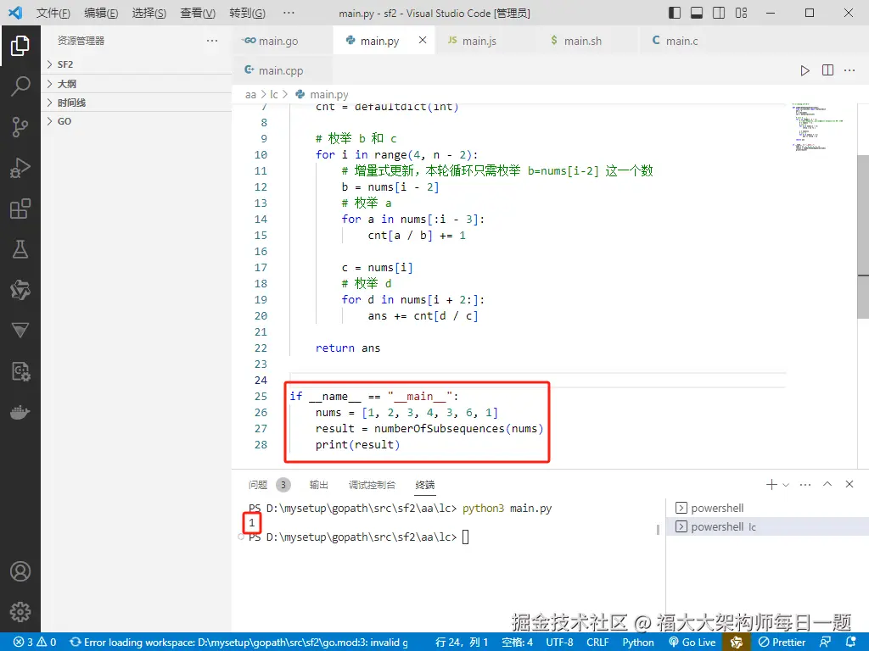Open the 编辑(E) menu
This screenshot has width=869, height=651.
point(101,13)
